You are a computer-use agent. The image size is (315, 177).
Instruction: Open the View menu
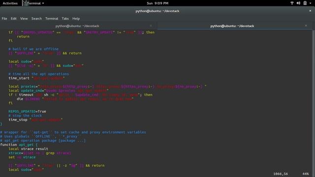(24, 19)
